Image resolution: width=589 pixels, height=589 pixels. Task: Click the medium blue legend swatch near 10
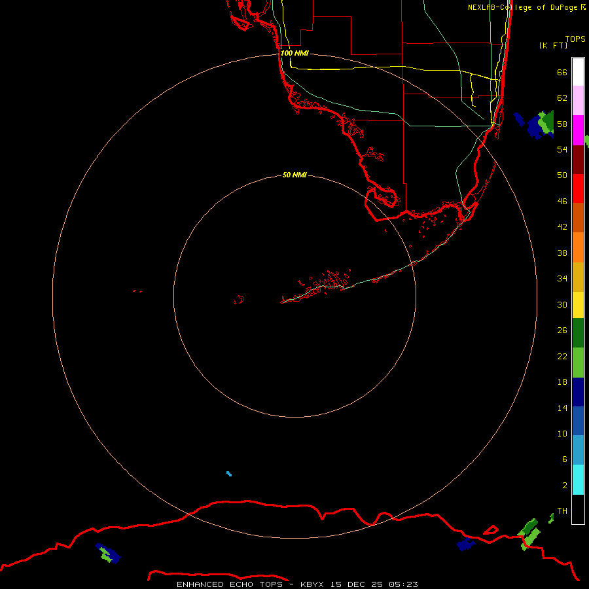578,421
